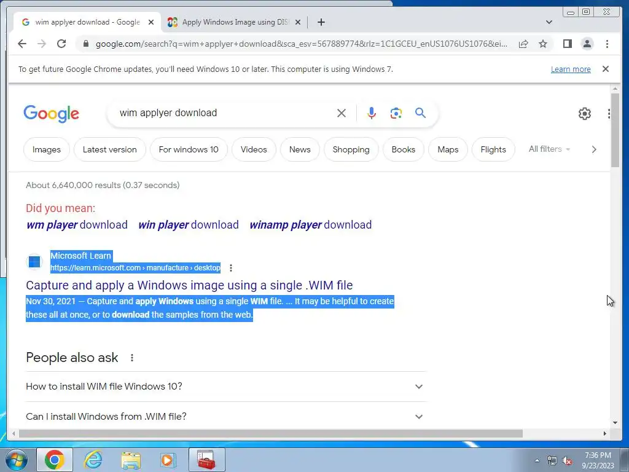Click wm player download suggestion
This screenshot has height=472, width=629.
77,225
